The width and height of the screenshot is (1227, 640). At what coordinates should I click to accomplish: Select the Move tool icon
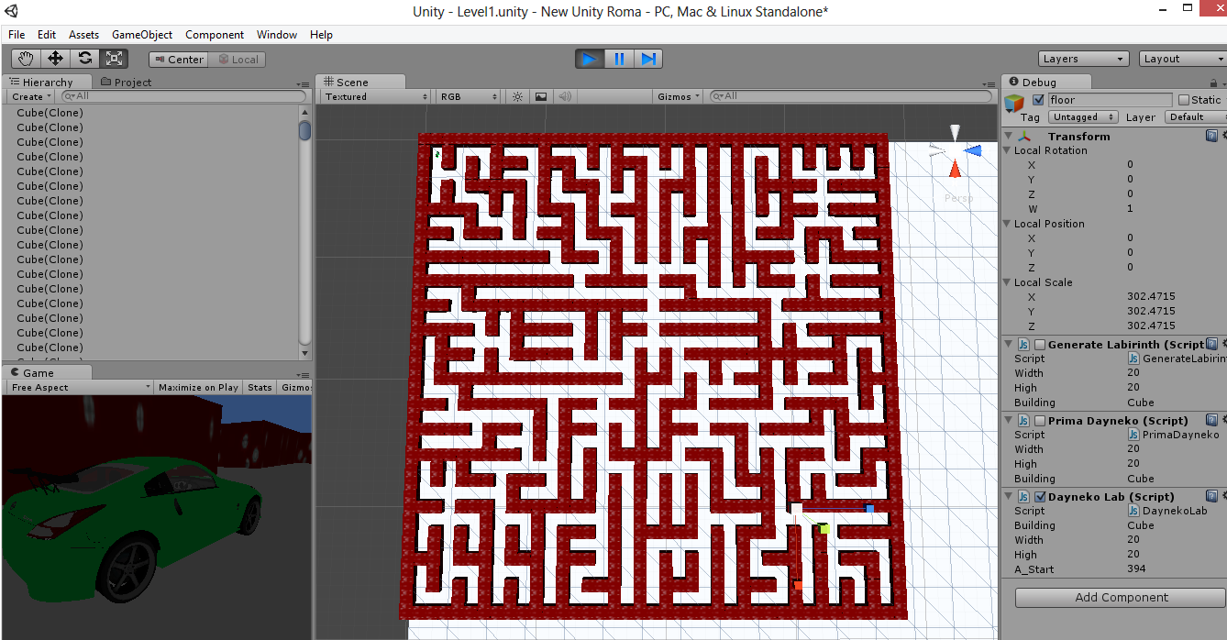point(55,59)
